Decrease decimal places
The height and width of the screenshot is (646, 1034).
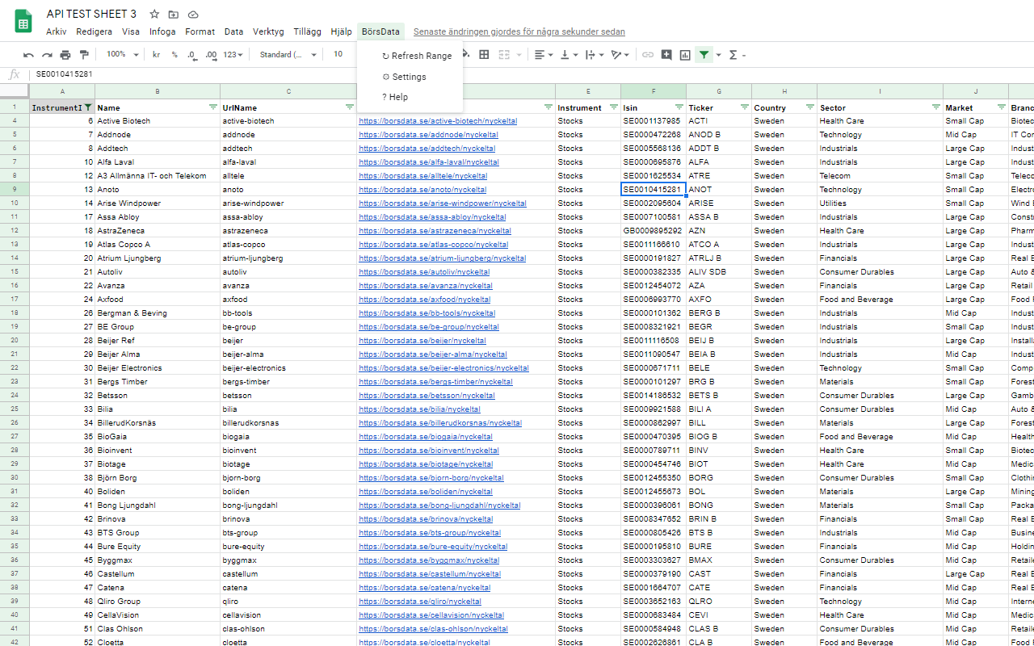[192, 55]
